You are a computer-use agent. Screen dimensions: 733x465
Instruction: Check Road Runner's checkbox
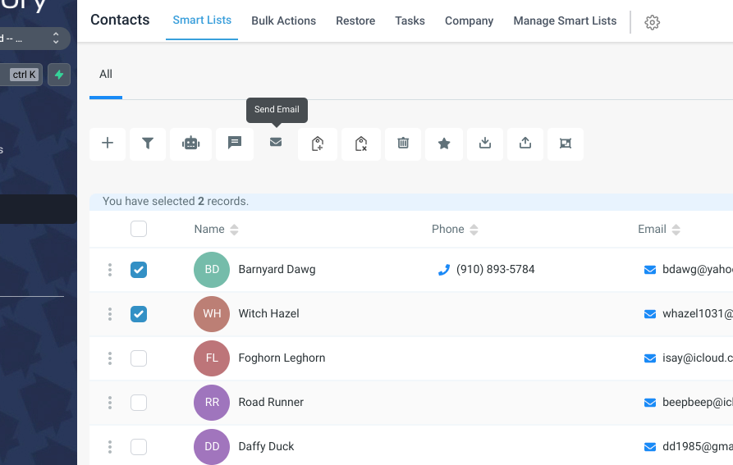139,403
